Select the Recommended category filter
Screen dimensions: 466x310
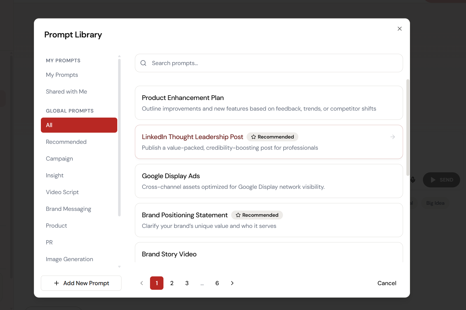(66, 142)
